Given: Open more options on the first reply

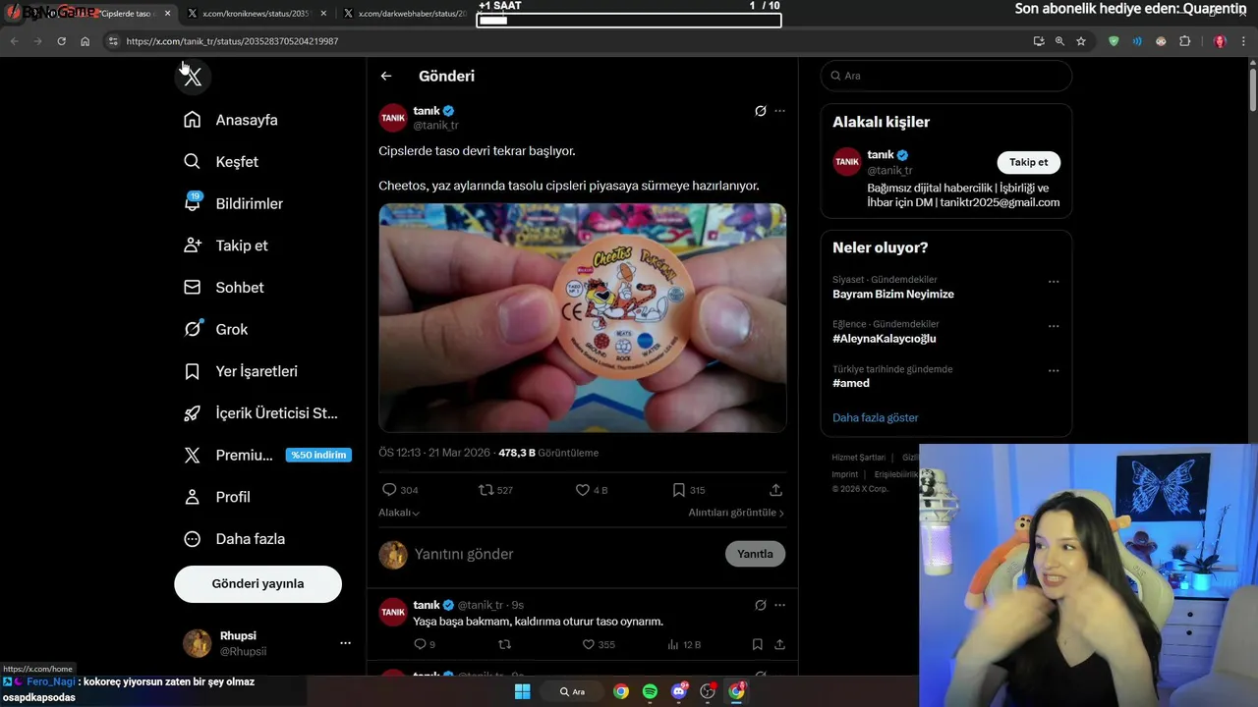Looking at the screenshot, I should pyautogui.click(x=779, y=605).
